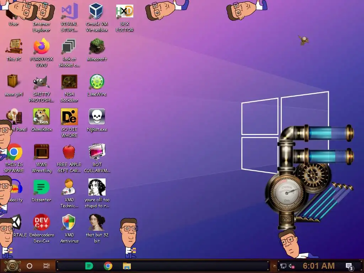Launch Chrome from the taskbar
The image size is (364, 273).
tap(108, 266)
